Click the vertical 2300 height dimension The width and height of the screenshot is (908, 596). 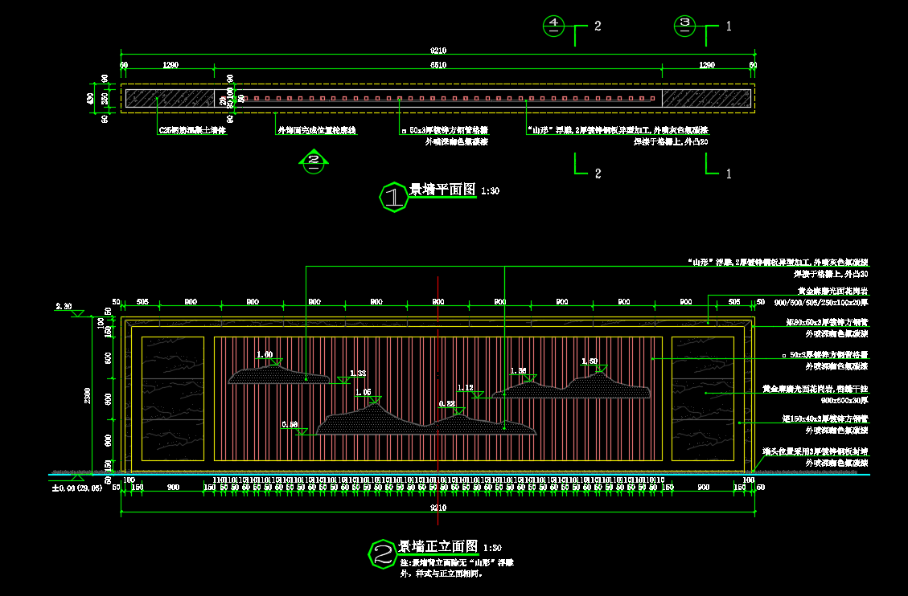pos(88,395)
